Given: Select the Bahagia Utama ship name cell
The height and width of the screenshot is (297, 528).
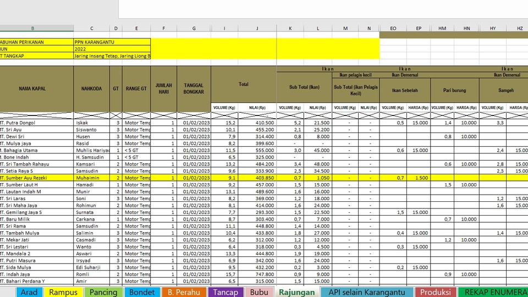Looking at the screenshot, I should [x=37, y=150].
